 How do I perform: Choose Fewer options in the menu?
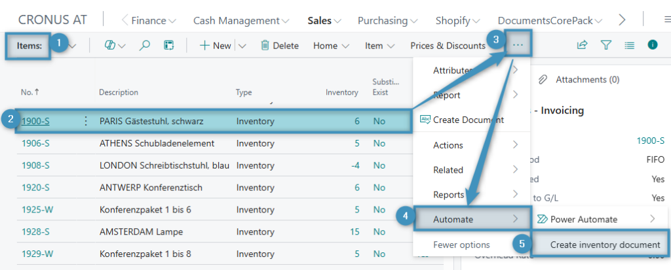[461, 245]
